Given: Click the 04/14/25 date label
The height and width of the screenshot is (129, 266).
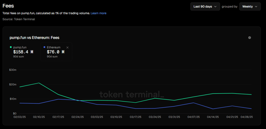Looking at the screenshot, I should click(x=213, y=117).
